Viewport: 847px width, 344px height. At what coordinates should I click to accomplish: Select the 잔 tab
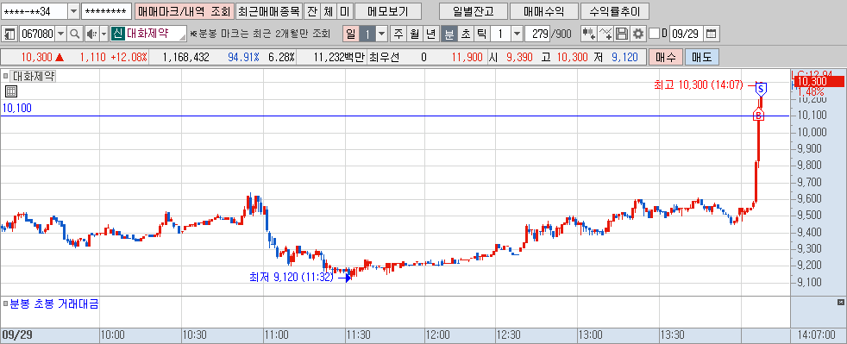point(312,11)
